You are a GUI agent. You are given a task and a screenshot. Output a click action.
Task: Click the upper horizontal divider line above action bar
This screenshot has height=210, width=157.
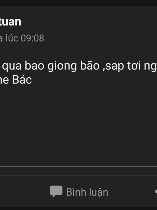(x=78, y=167)
